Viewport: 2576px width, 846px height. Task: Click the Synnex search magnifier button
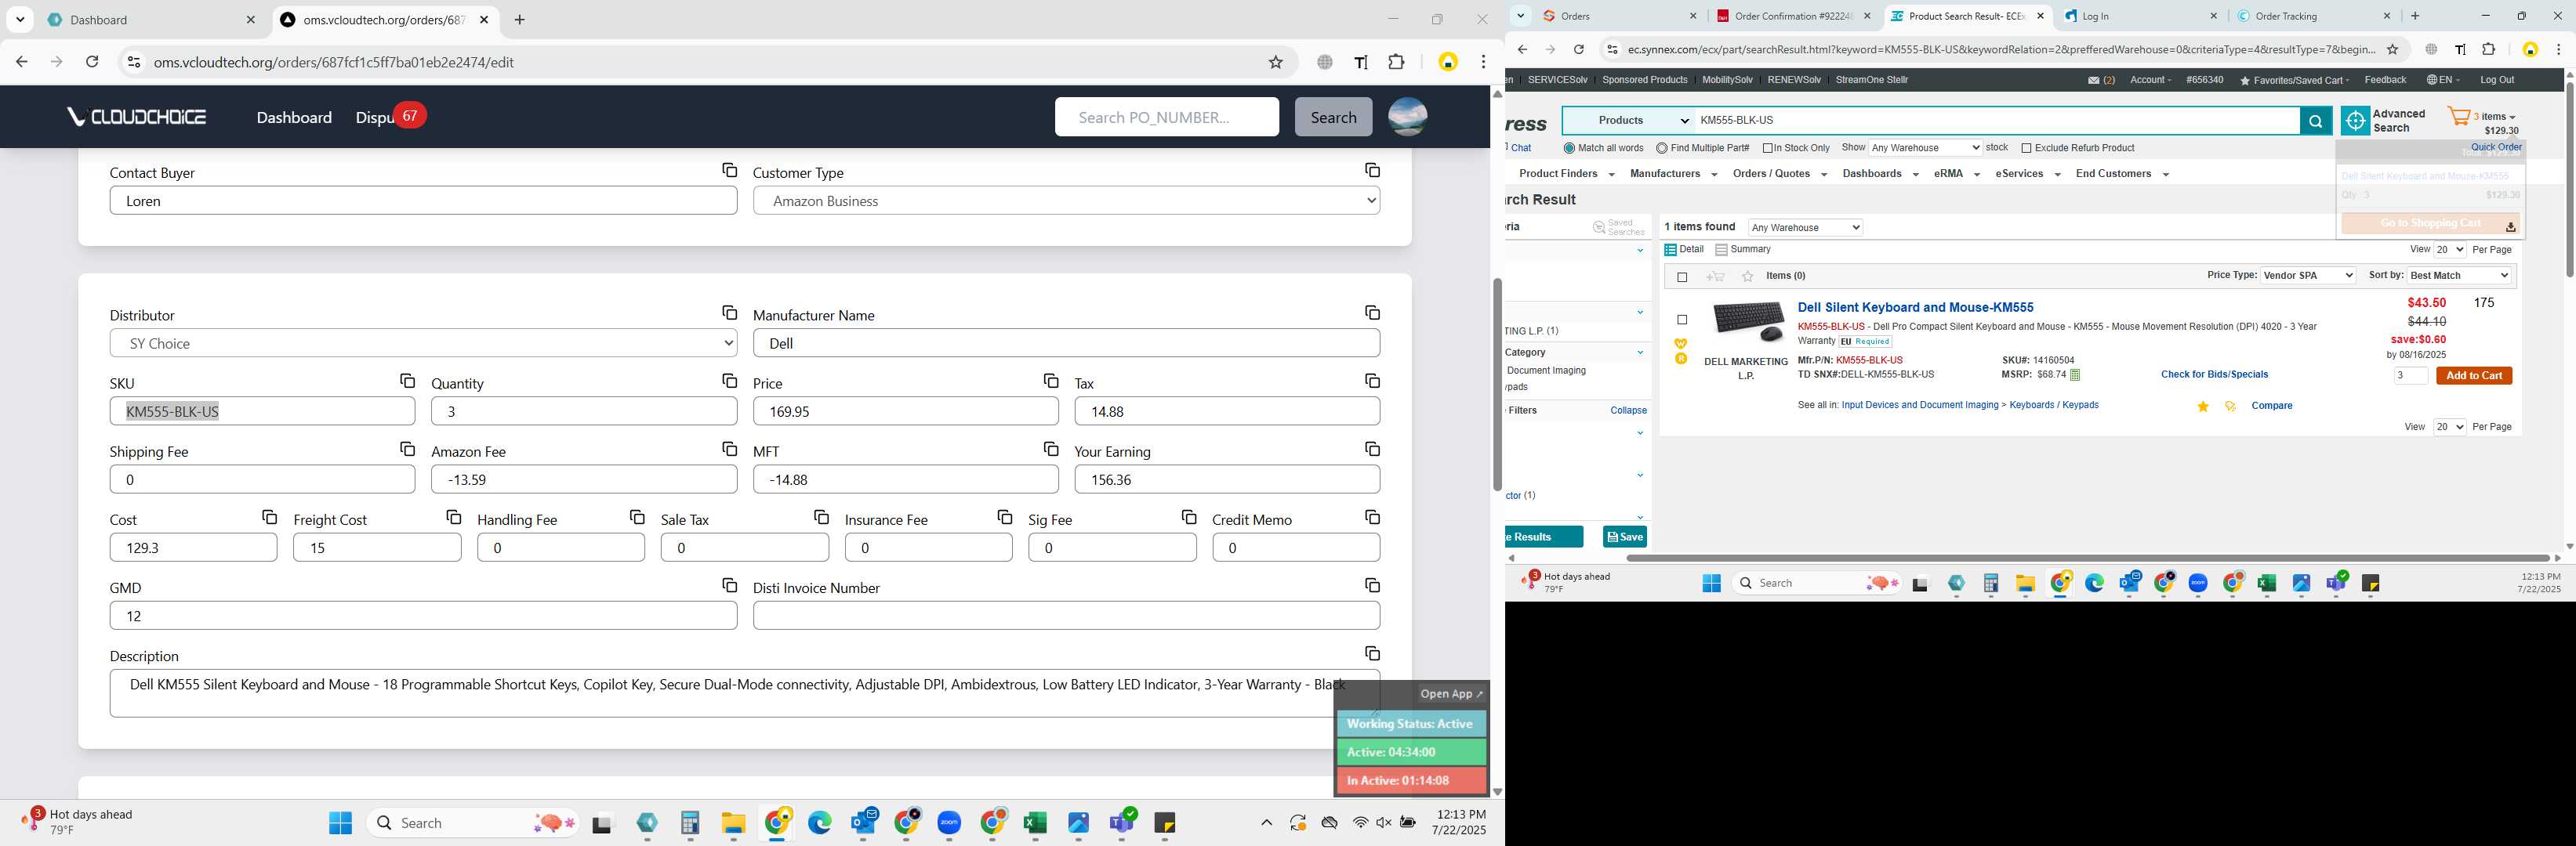point(2315,121)
